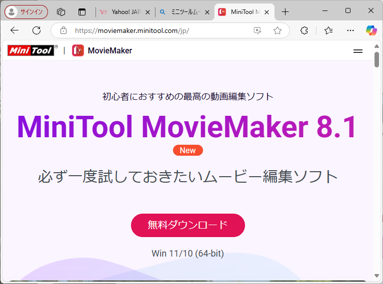Close the MiniTool MovieMaker tab

point(266,12)
